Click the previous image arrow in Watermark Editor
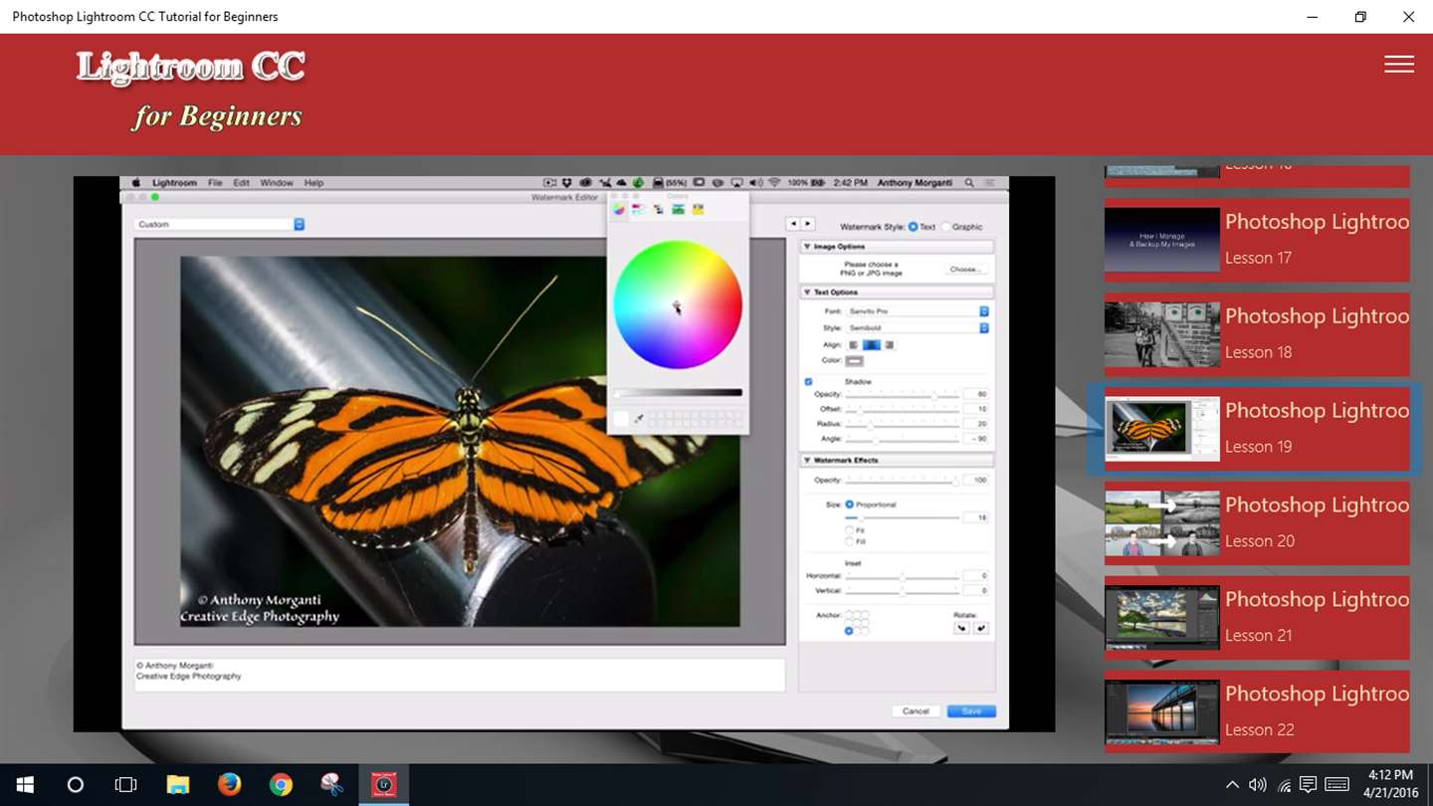Viewport: 1433px width, 806px height. click(793, 224)
